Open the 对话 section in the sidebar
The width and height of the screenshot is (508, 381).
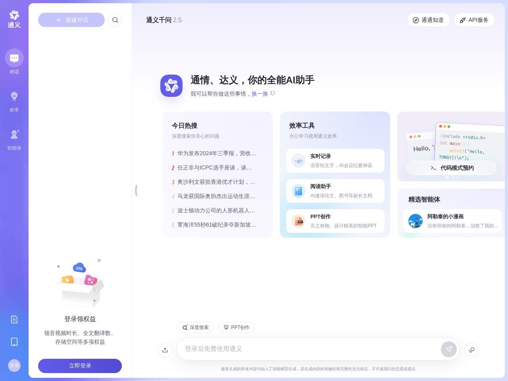click(14, 62)
